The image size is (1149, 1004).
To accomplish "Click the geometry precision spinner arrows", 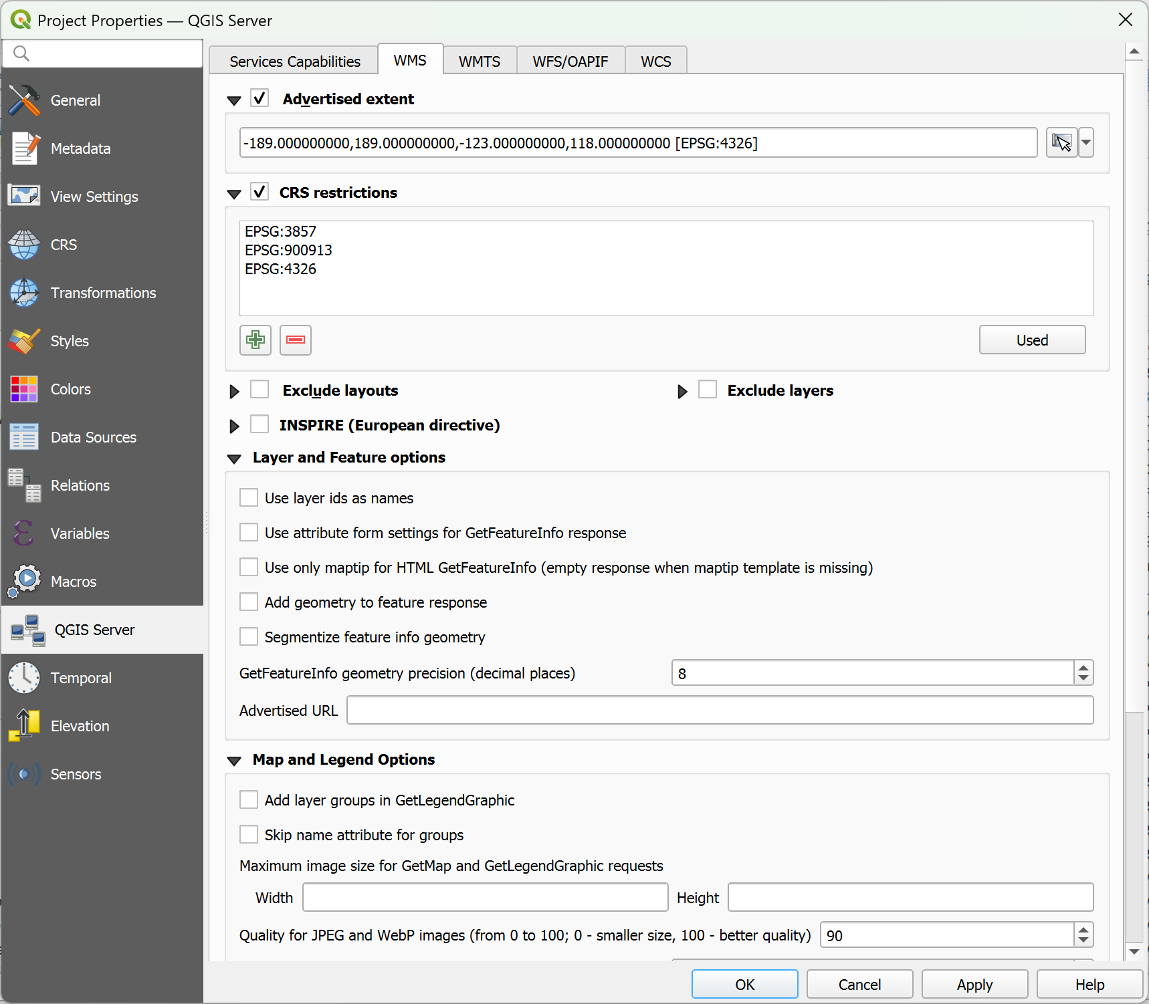I will pos(1083,672).
